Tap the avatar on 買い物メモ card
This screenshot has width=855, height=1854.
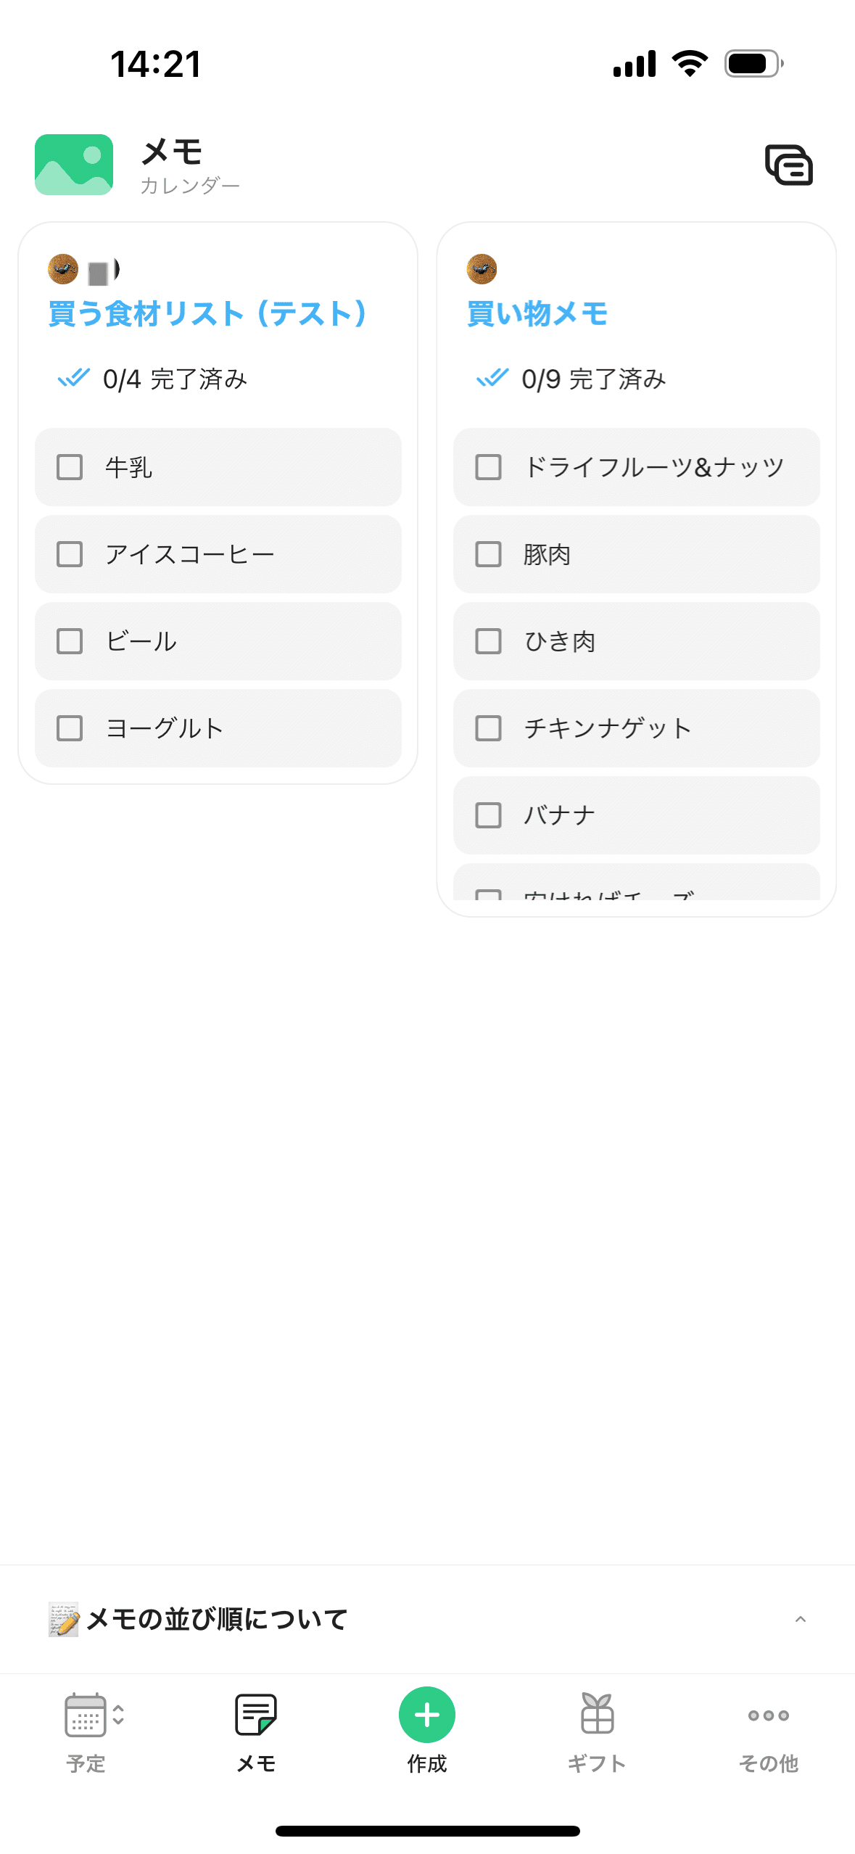point(482,269)
